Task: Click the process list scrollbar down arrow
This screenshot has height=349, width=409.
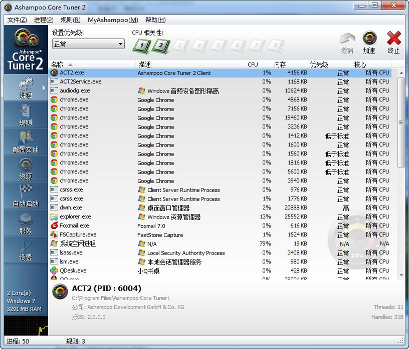Action: pyautogui.click(x=401, y=275)
